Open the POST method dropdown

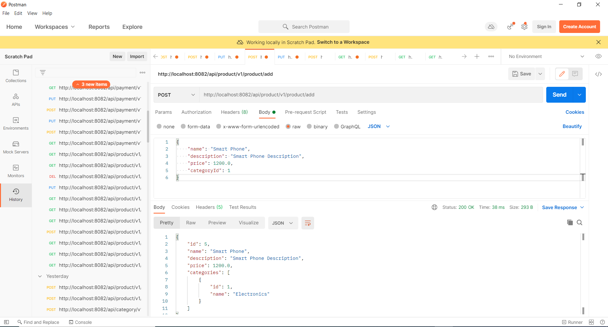click(176, 95)
